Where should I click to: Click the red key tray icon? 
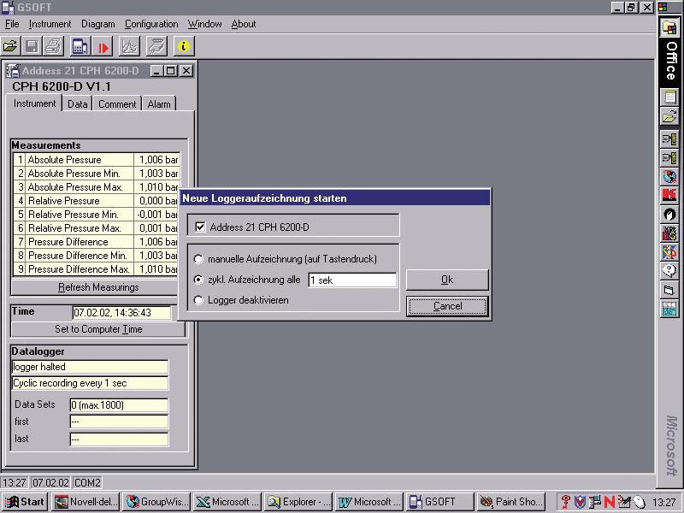[565, 502]
